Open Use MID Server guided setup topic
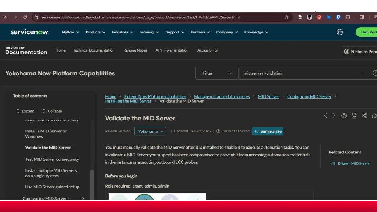This screenshot has width=377, height=212. [52, 187]
